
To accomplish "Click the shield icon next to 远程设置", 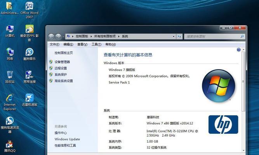I will pos(51,68).
